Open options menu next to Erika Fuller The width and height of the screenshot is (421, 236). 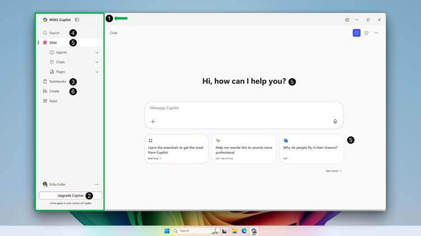point(97,185)
